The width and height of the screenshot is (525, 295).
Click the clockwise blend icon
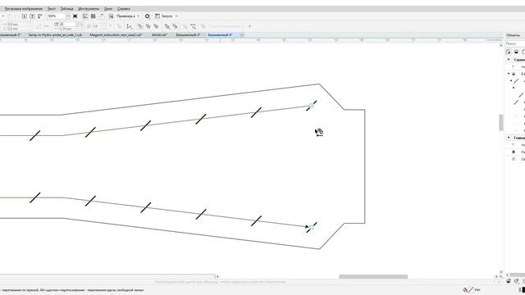[x=148, y=26]
